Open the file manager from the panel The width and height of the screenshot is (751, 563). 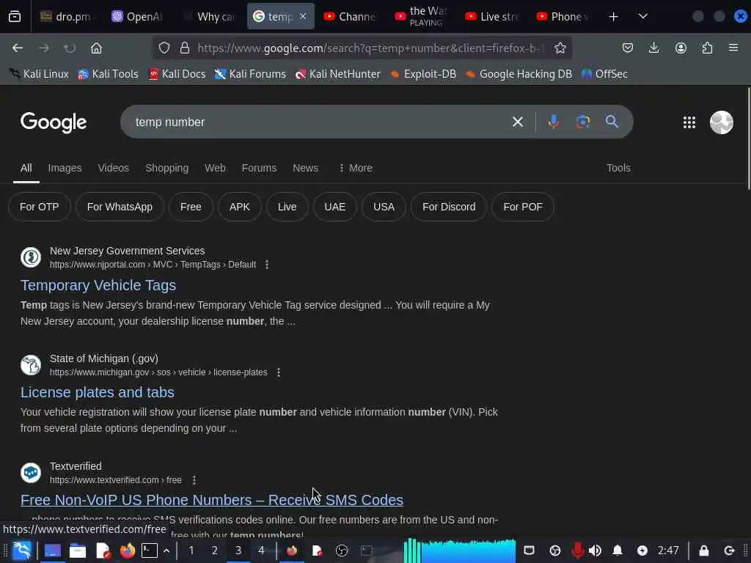[x=78, y=551]
